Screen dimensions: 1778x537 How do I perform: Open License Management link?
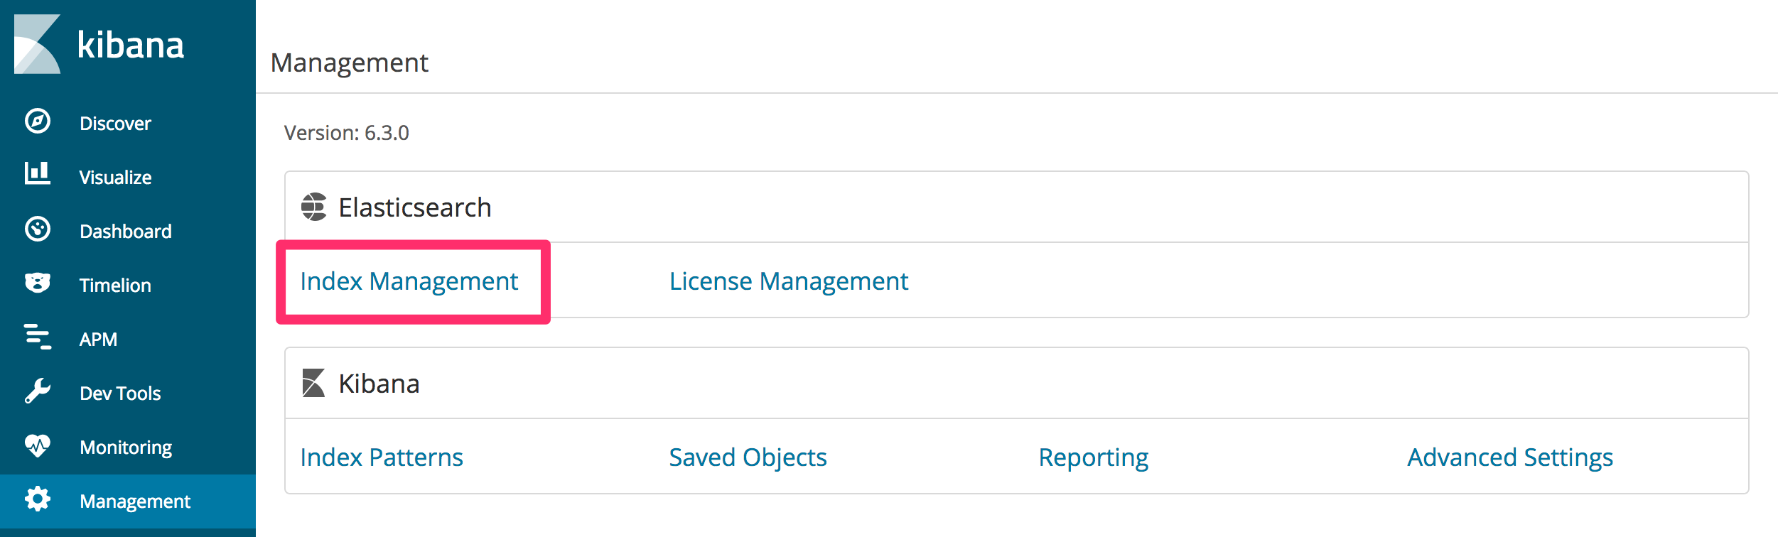tap(789, 281)
